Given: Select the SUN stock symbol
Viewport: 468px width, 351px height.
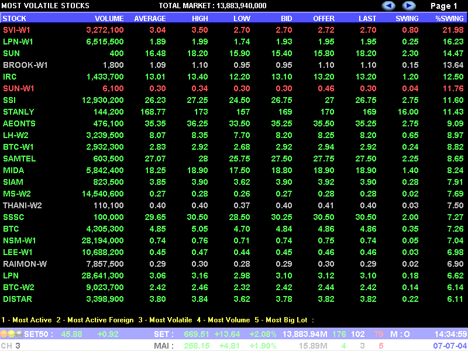Looking at the screenshot, I should pos(11,53).
